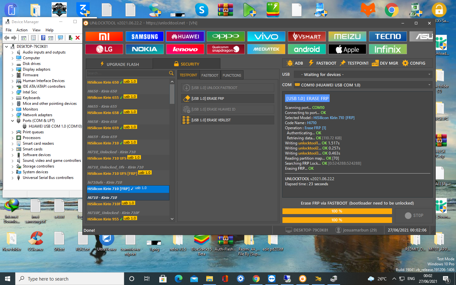This screenshot has width=456, height=285.
Task: Open the ADB tool
Action: 295,63
